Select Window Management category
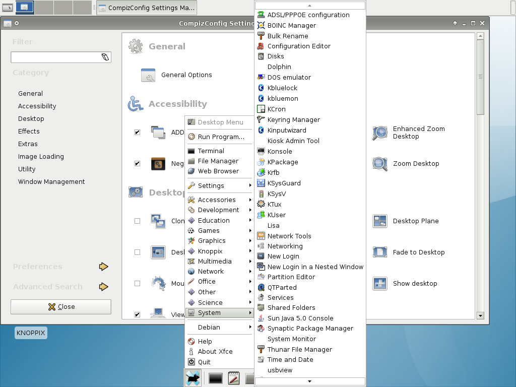 51,181
